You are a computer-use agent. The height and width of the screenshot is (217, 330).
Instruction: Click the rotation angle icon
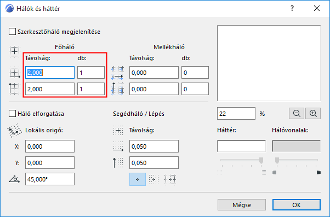click(14, 179)
